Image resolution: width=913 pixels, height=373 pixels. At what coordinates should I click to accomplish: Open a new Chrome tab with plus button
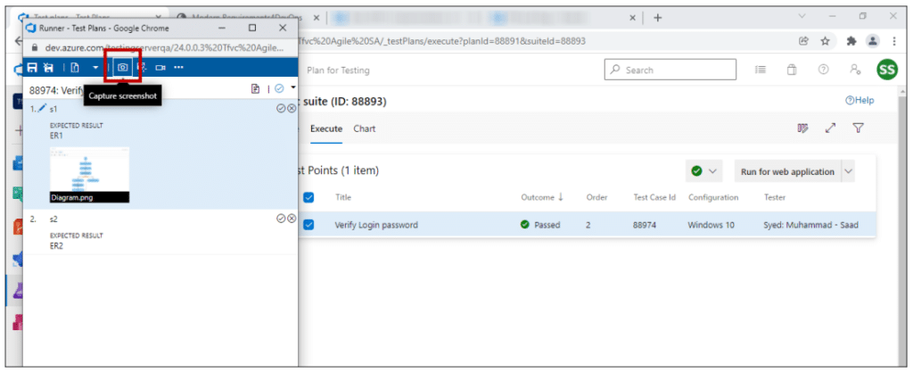658,18
